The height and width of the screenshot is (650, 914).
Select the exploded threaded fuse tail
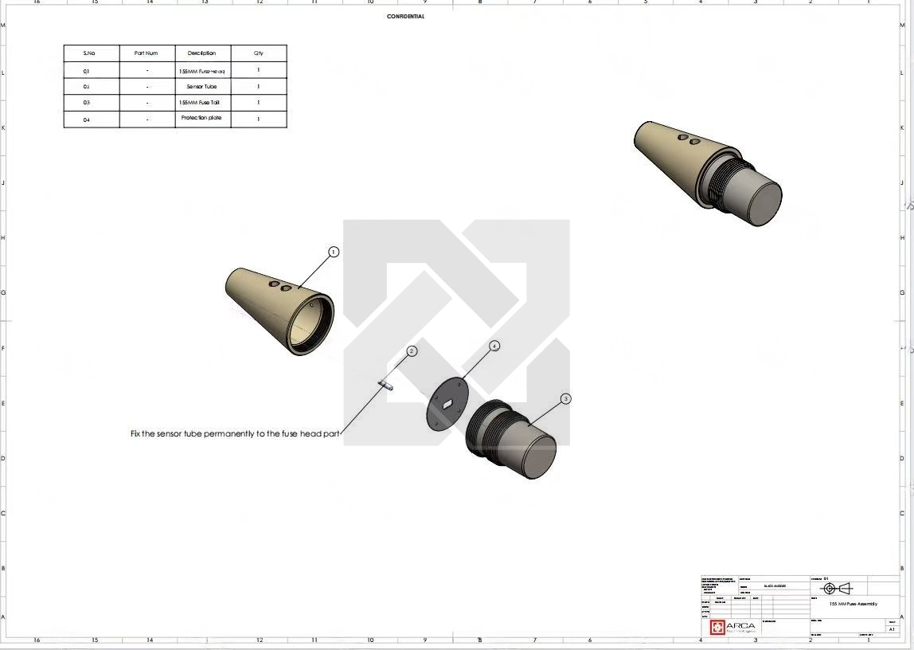(511, 438)
